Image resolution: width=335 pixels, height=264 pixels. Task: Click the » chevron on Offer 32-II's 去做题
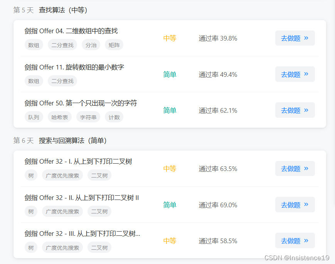[306, 205]
